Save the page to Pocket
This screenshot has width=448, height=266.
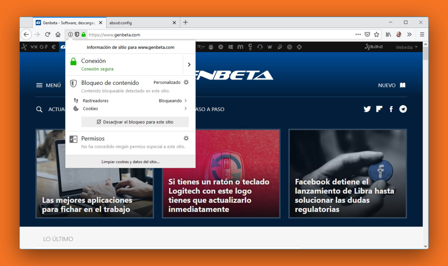click(x=367, y=34)
